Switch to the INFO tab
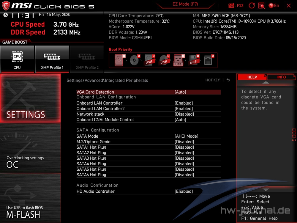The height and width of the screenshot is (223, 297). [x=281, y=77]
